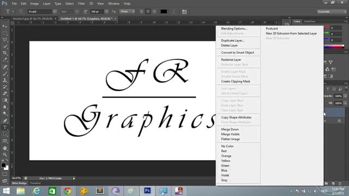Select the Eraser tool

[x=5, y=94]
